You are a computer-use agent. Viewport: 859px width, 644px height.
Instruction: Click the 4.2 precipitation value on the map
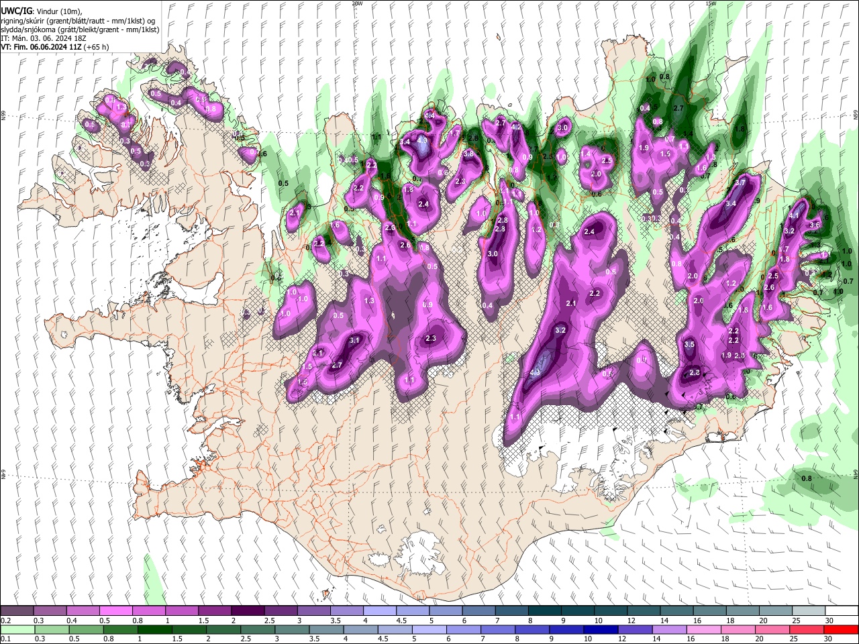(516, 127)
